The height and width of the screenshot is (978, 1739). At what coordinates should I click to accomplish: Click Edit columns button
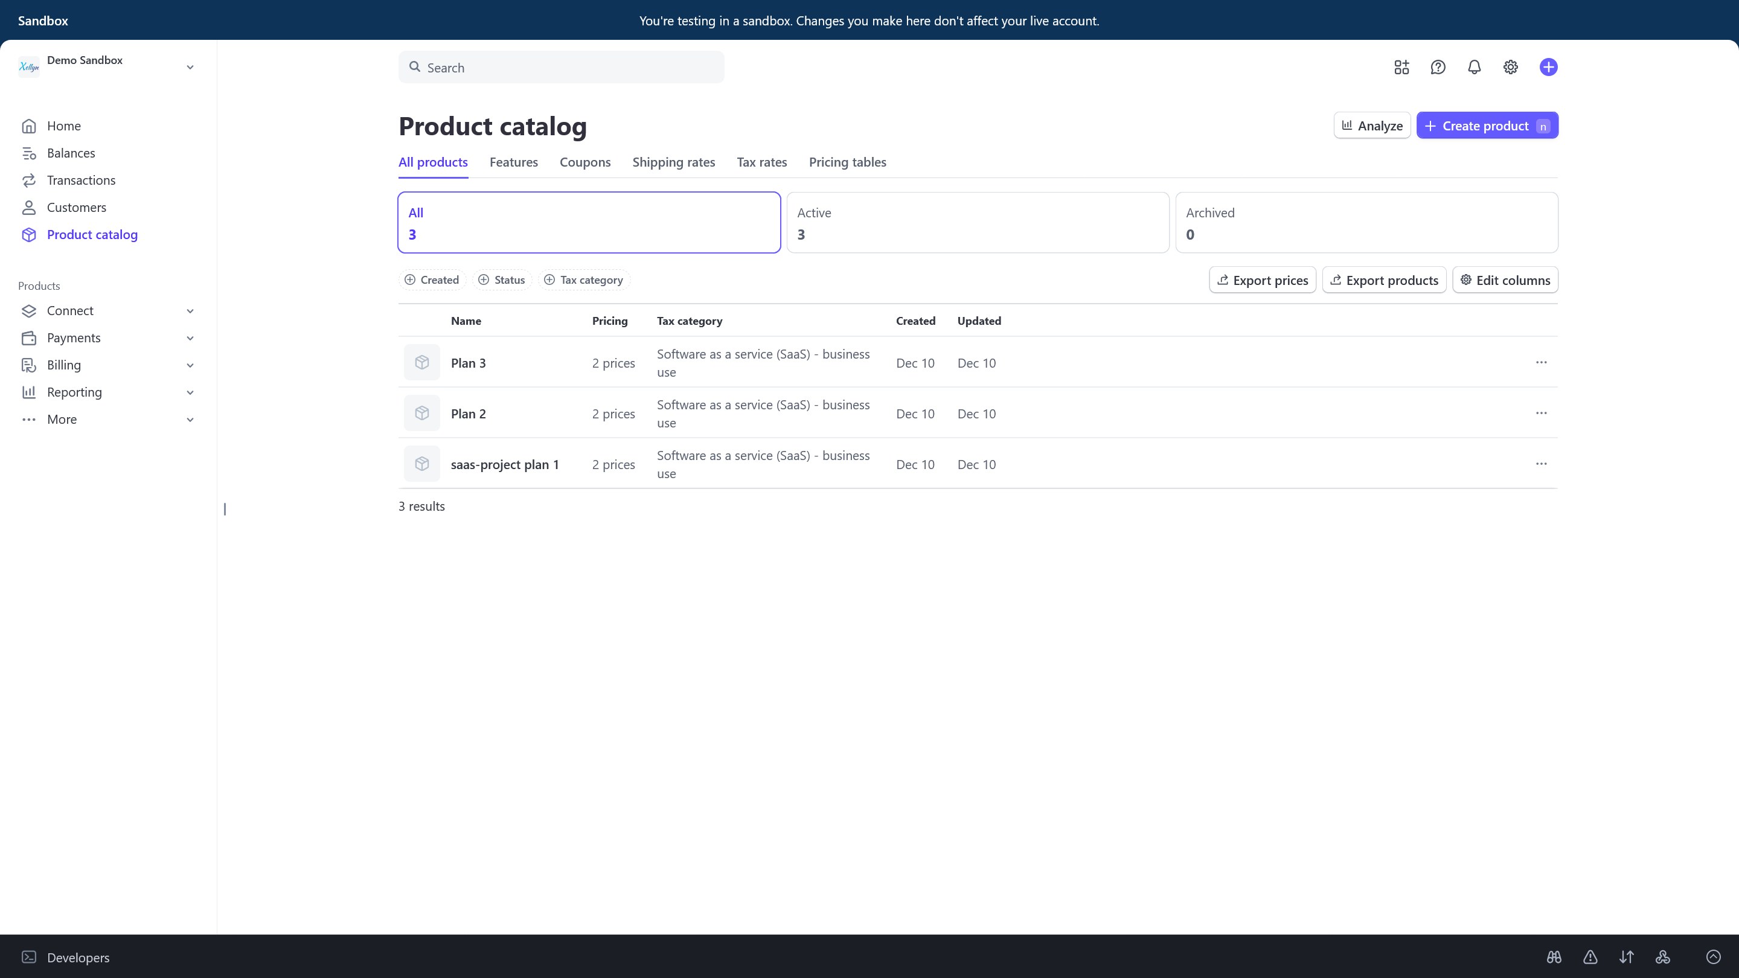[1505, 280]
